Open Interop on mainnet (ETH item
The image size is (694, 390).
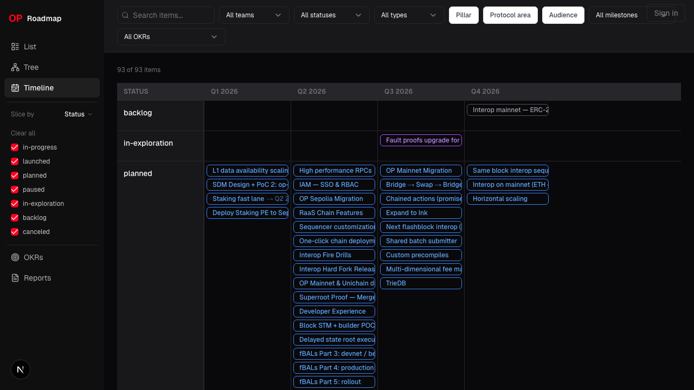pyautogui.click(x=507, y=185)
